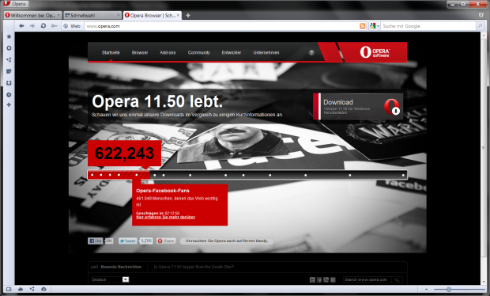The width and height of the screenshot is (490, 296).
Task: Open the Entwickler site menu item
Action: click(x=232, y=52)
